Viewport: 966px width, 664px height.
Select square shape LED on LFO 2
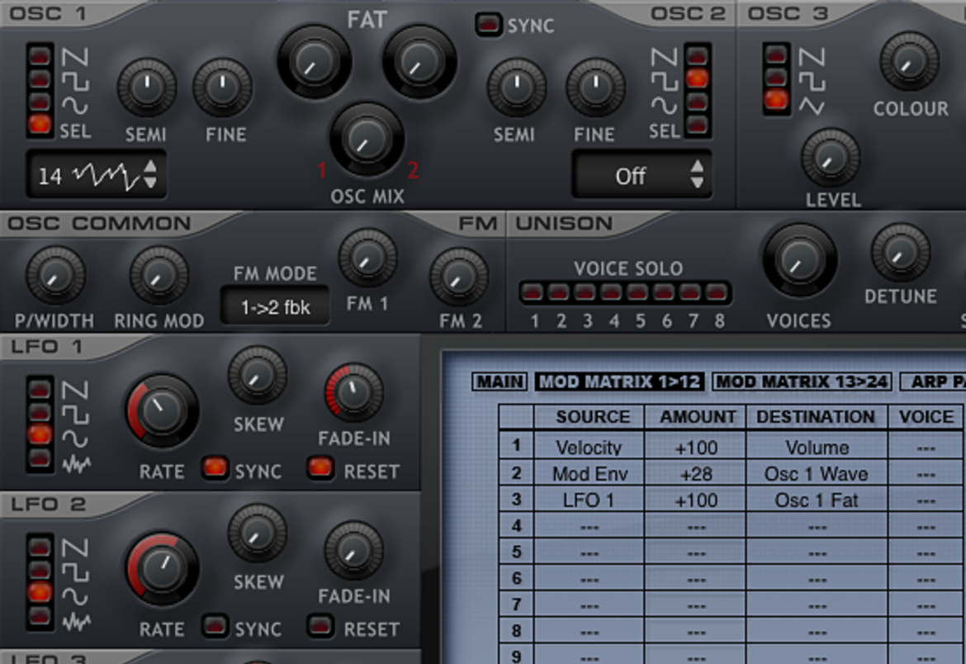40,570
